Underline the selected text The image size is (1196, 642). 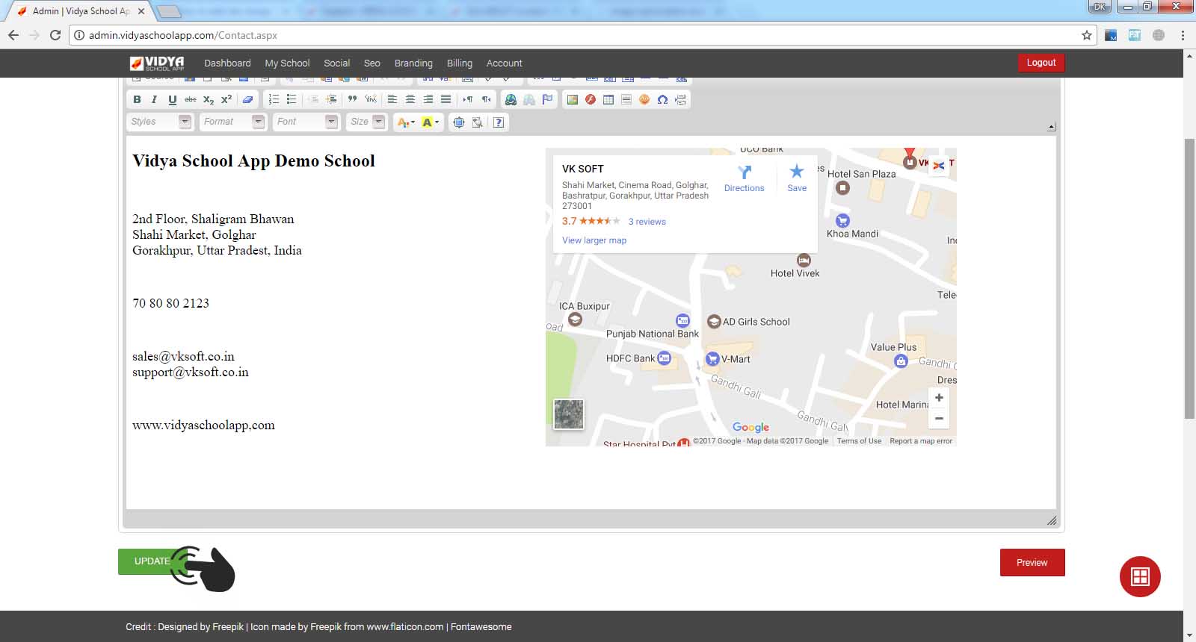tap(173, 99)
